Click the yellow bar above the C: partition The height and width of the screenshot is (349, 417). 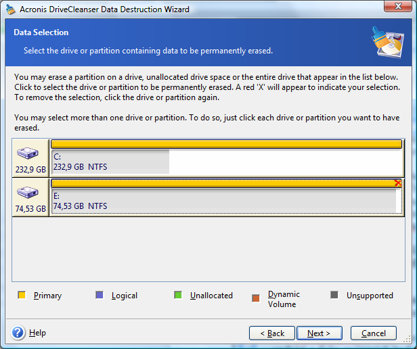coord(226,144)
